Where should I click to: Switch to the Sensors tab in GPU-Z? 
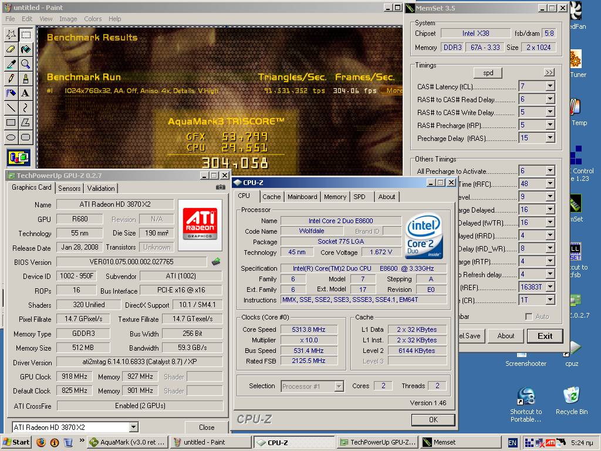69,189
